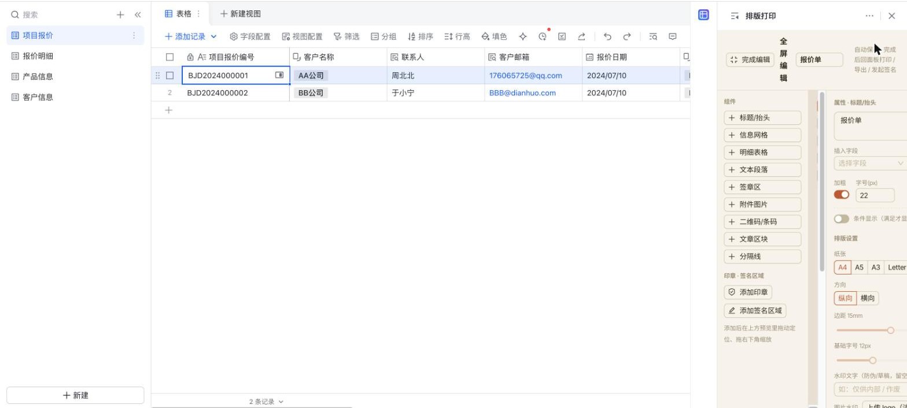This screenshot has height=408, width=907.
Task: Enable the 条件显示 toggle
Action: (x=842, y=219)
